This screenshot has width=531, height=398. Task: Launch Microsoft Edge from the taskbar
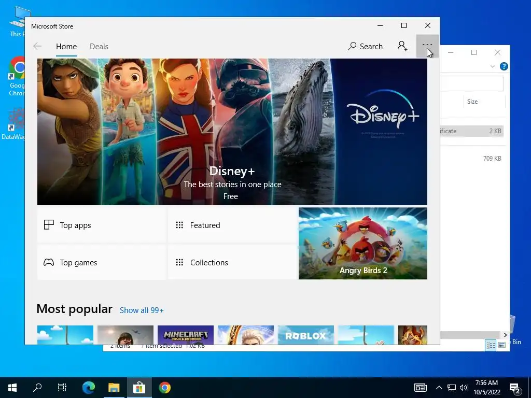click(x=89, y=388)
